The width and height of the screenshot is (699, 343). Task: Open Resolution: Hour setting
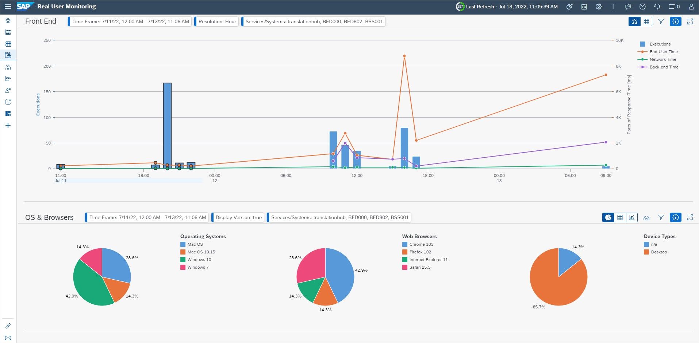(x=217, y=21)
